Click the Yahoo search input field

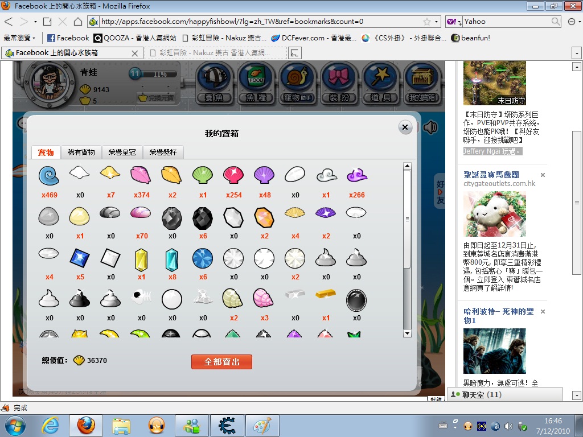(x=507, y=22)
